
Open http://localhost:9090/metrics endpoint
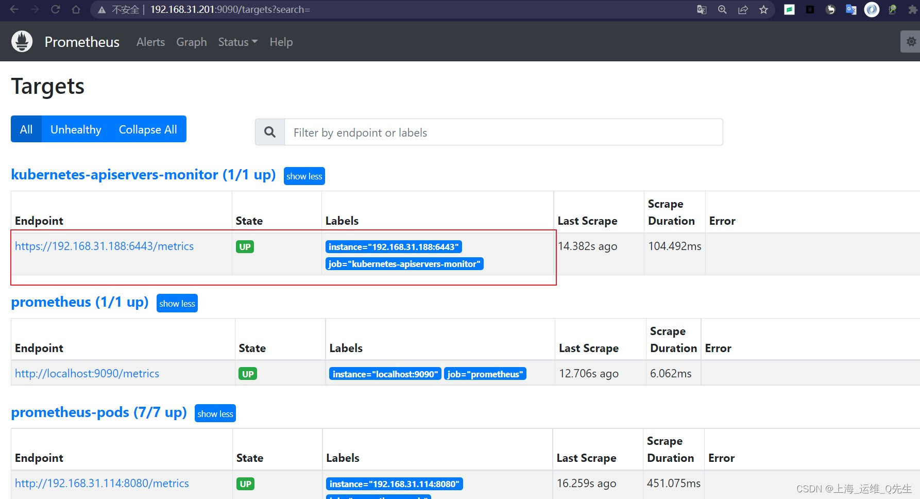click(87, 374)
